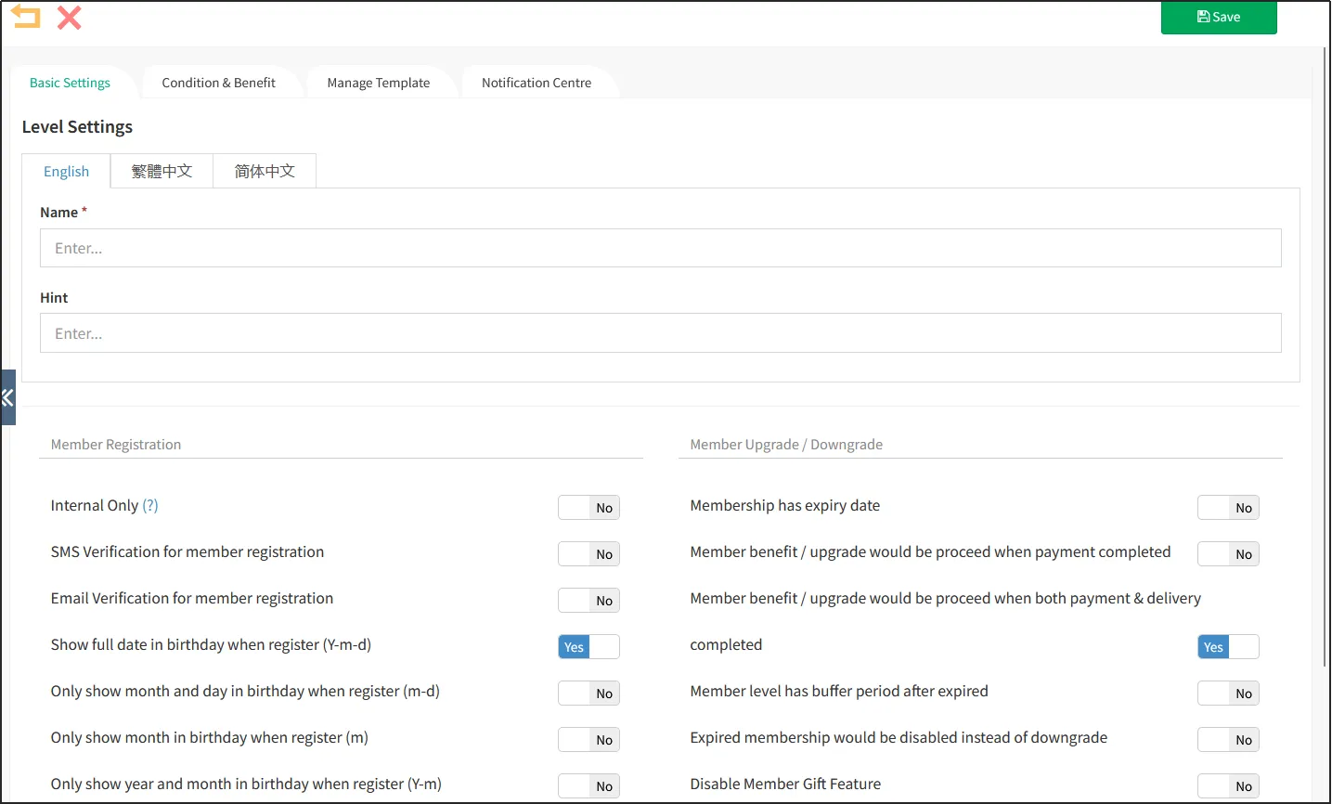Toggle Membership has expiry date switch
1332x804 pixels.
pos(1227,508)
